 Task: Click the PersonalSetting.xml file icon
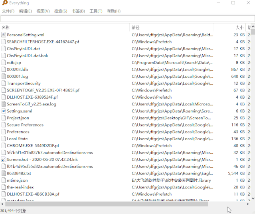click(4, 35)
